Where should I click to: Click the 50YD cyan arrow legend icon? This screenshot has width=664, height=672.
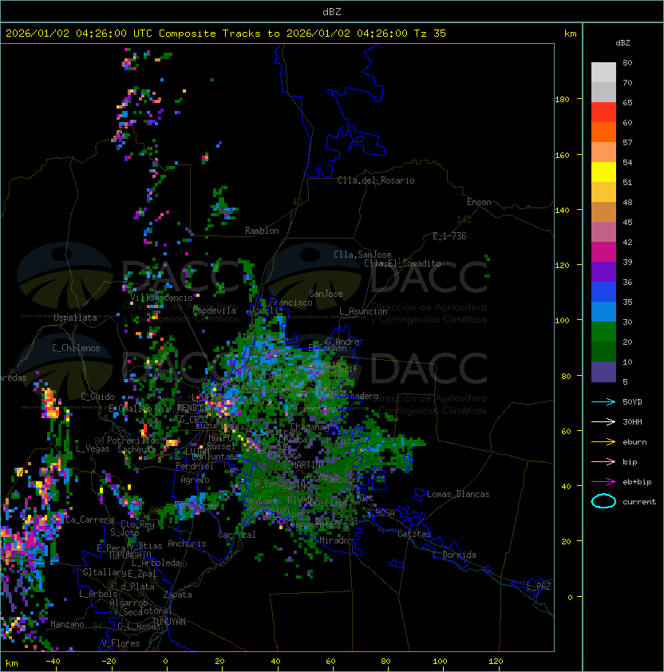(603, 402)
